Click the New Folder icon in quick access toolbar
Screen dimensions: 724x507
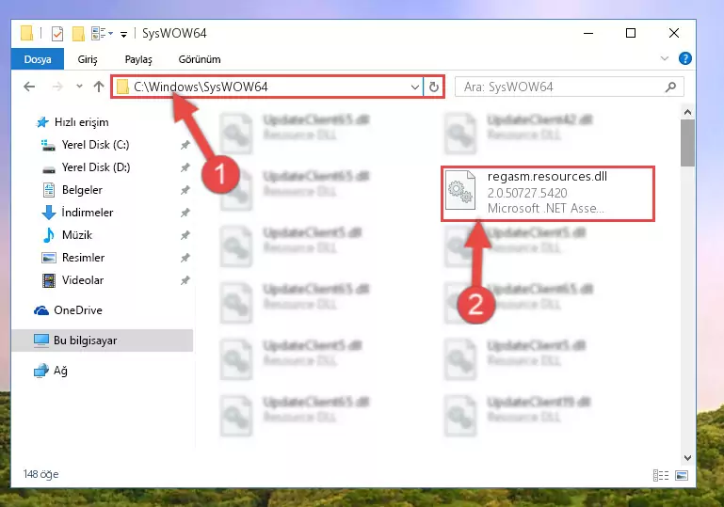pyautogui.click(x=78, y=34)
